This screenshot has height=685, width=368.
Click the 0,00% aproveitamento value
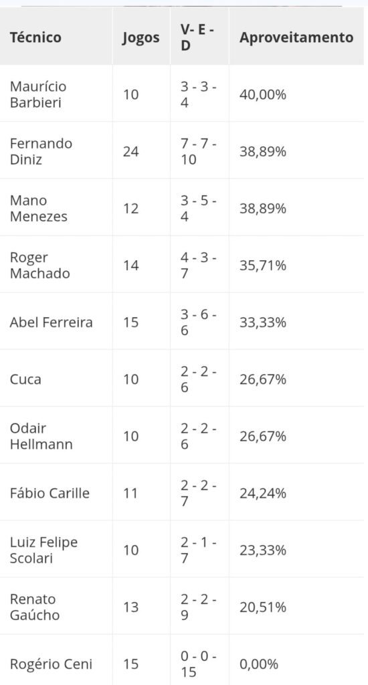(259, 664)
